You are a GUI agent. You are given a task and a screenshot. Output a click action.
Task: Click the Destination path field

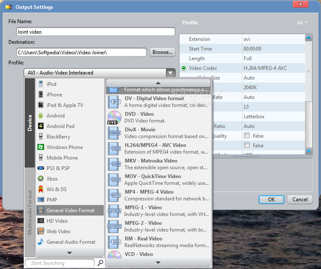pyautogui.click(x=82, y=52)
